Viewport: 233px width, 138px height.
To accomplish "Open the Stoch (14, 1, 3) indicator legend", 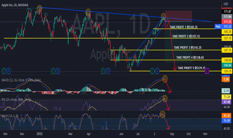I will coord(10,116).
